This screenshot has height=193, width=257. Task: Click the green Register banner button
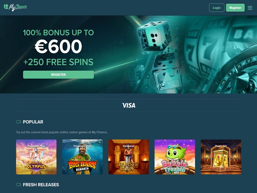[58, 74]
